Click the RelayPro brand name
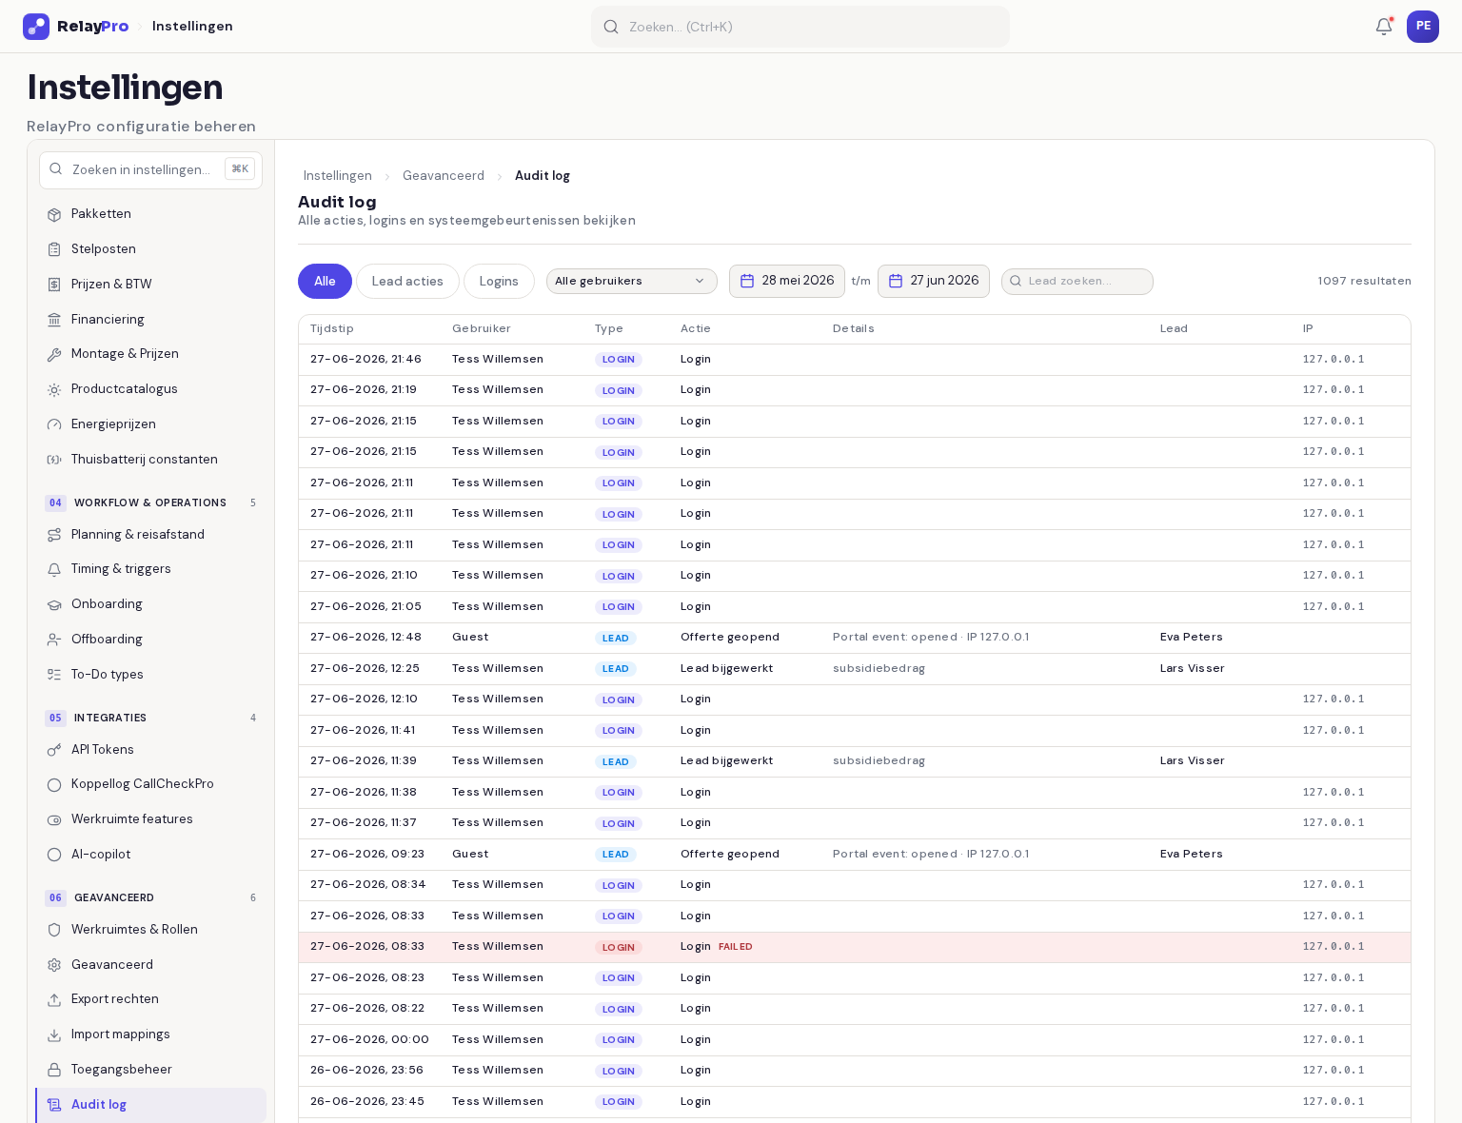The width and height of the screenshot is (1462, 1123). point(92,27)
